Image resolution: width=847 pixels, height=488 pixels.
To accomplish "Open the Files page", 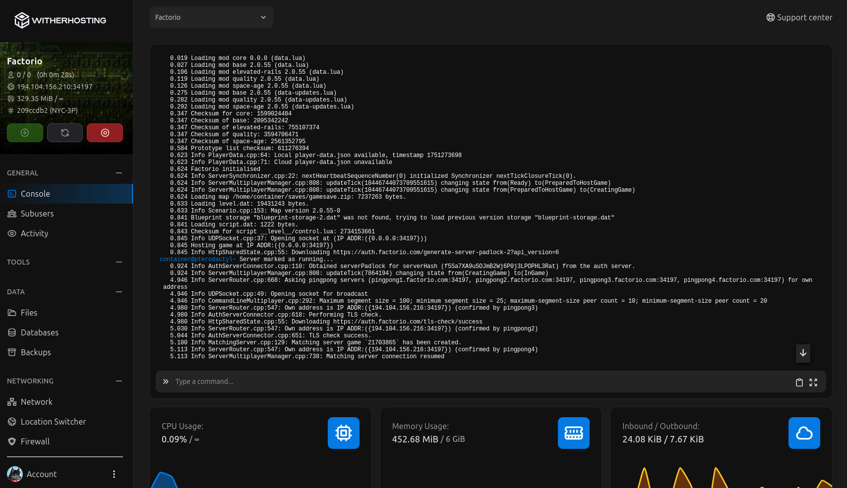I will tap(29, 313).
